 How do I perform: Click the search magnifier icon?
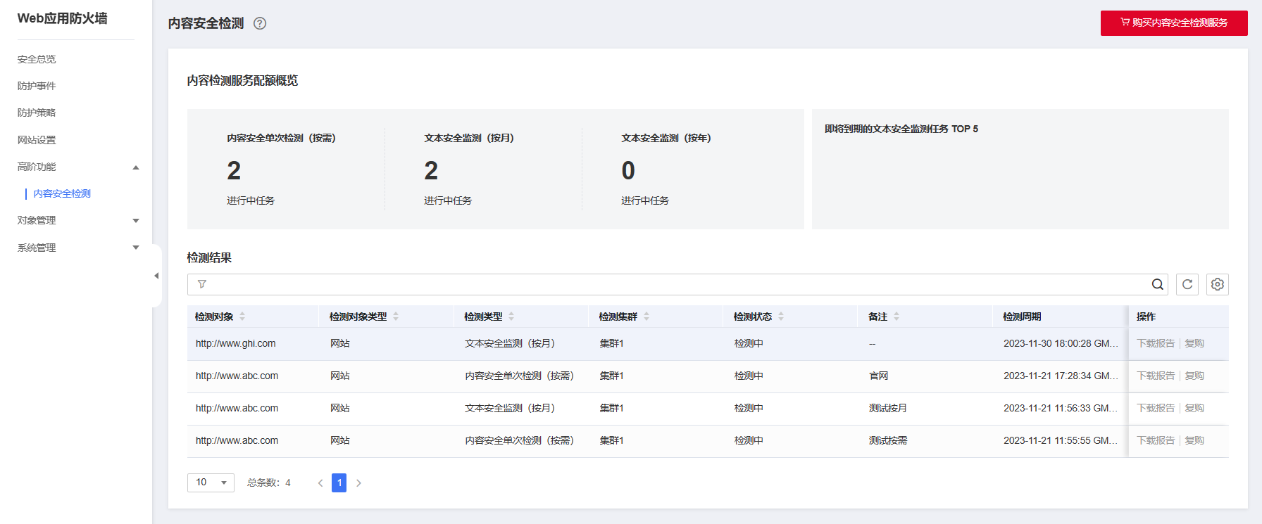point(1157,284)
